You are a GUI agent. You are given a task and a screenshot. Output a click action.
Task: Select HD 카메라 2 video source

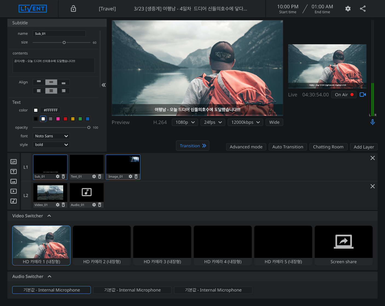point(102,245)
